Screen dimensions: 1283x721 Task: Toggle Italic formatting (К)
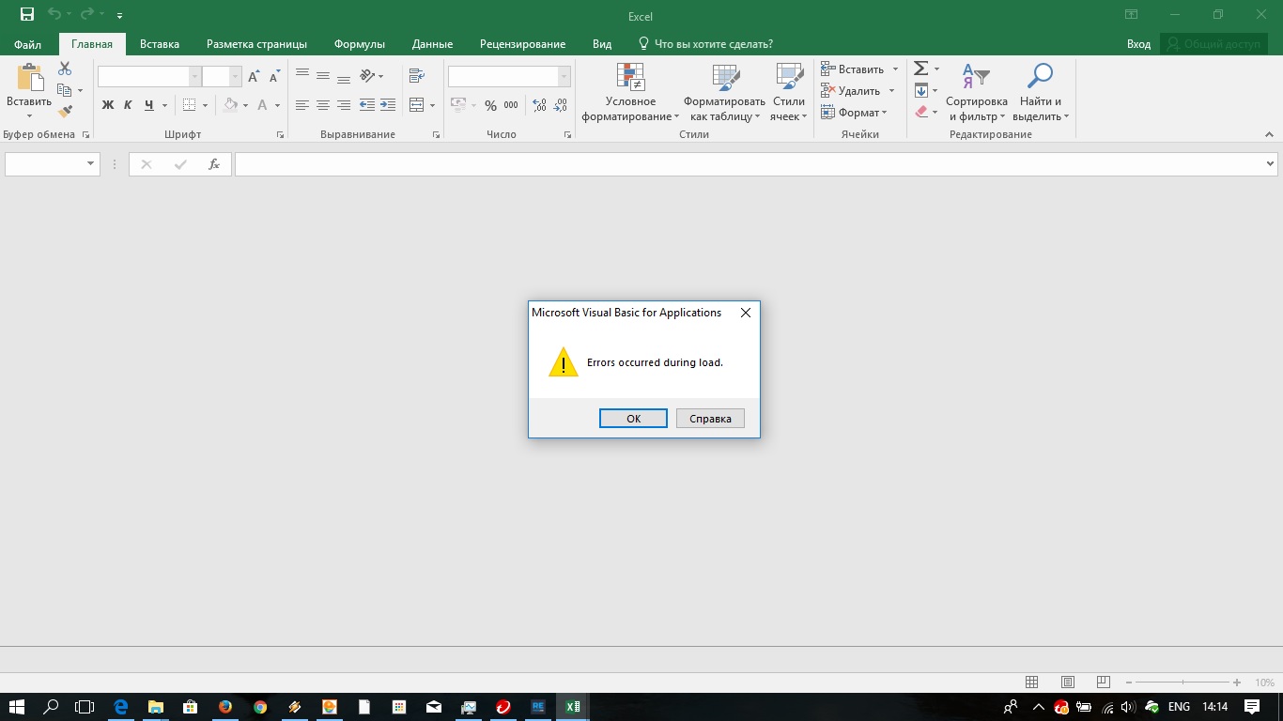tap(128, 105)
